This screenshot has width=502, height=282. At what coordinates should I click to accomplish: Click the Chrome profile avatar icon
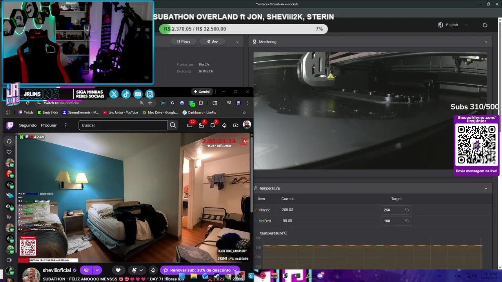238,103
